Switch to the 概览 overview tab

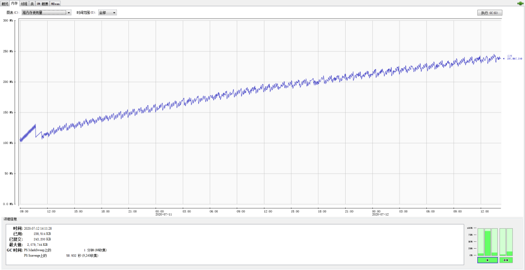(5, 3)
